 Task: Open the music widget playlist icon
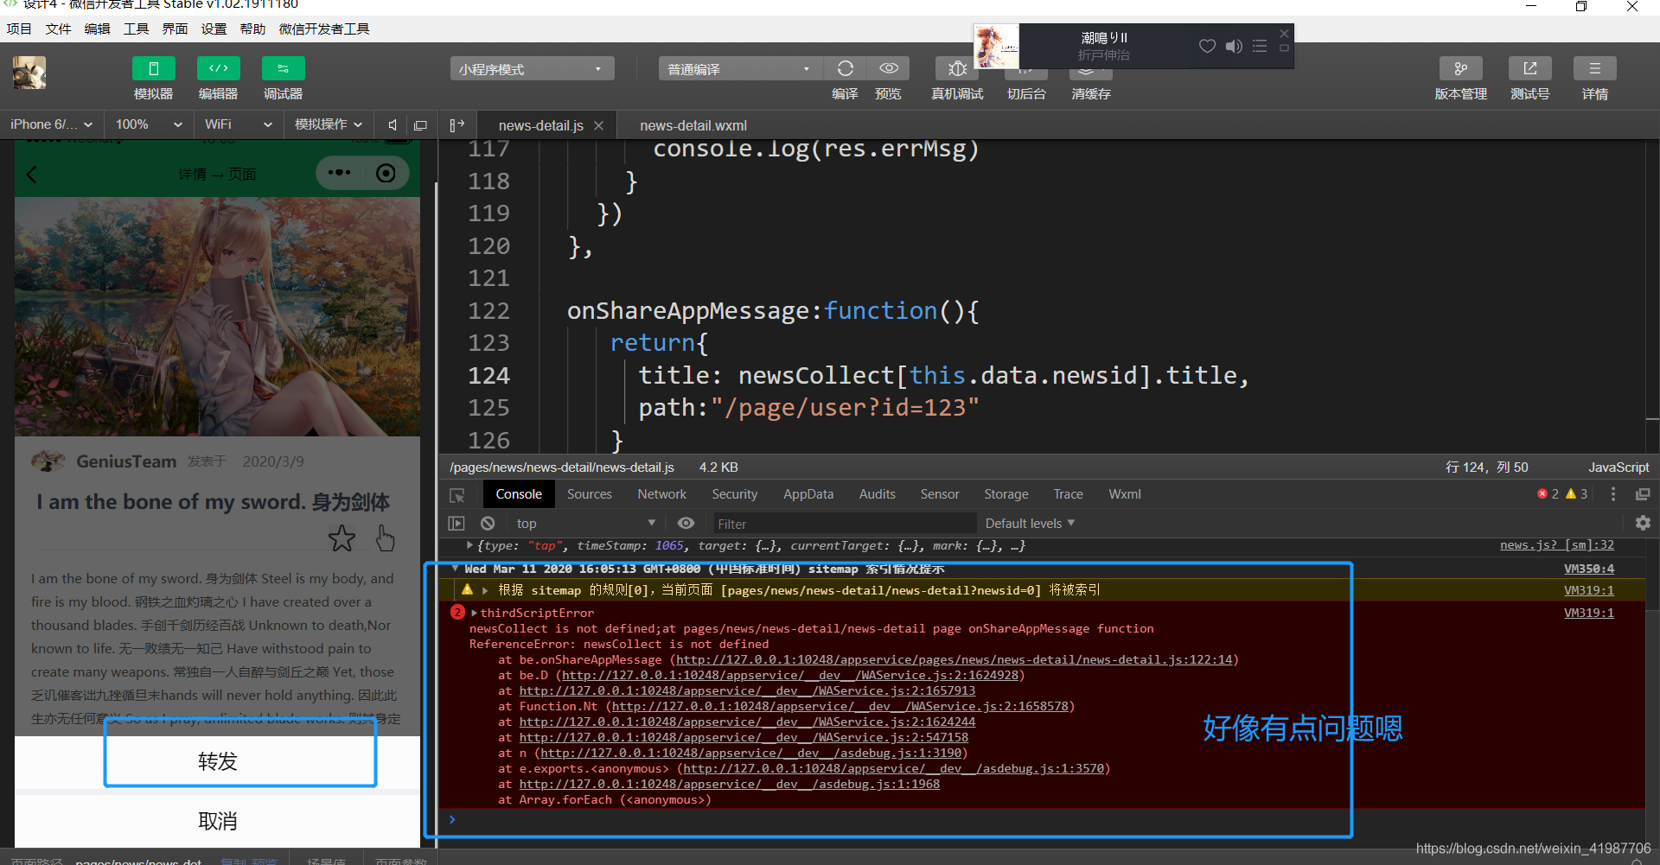pyautogui.click(x=1260, y=46)
